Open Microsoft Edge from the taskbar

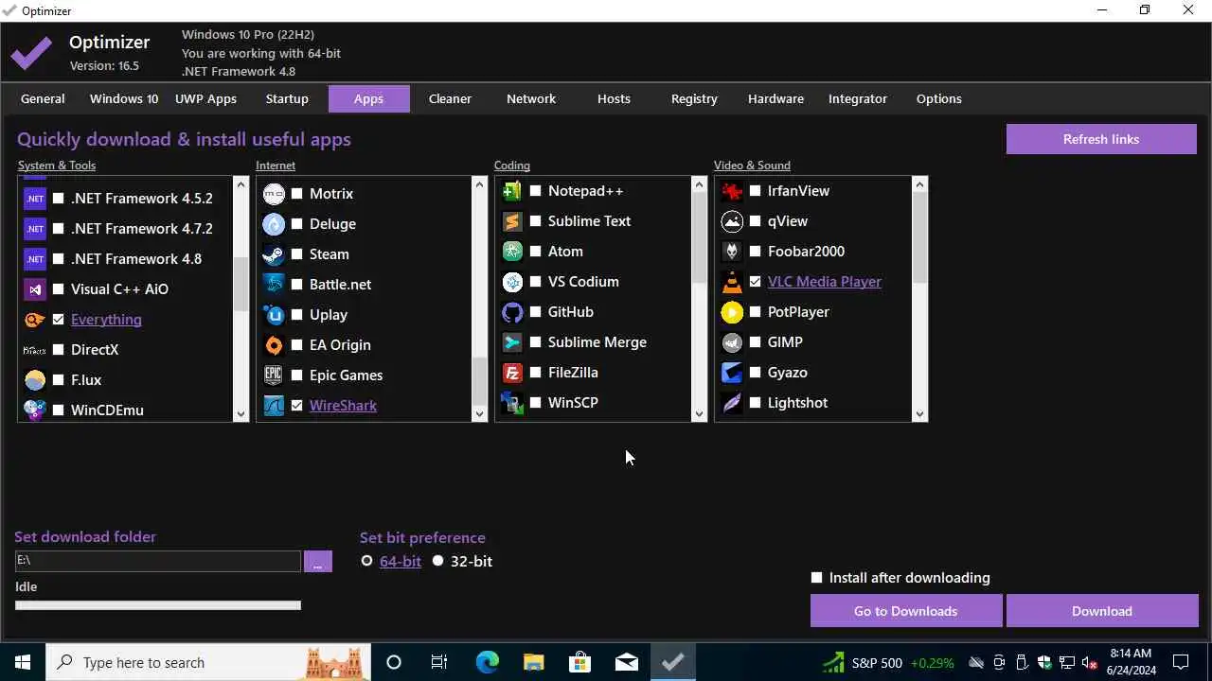(x=487, y=662)
